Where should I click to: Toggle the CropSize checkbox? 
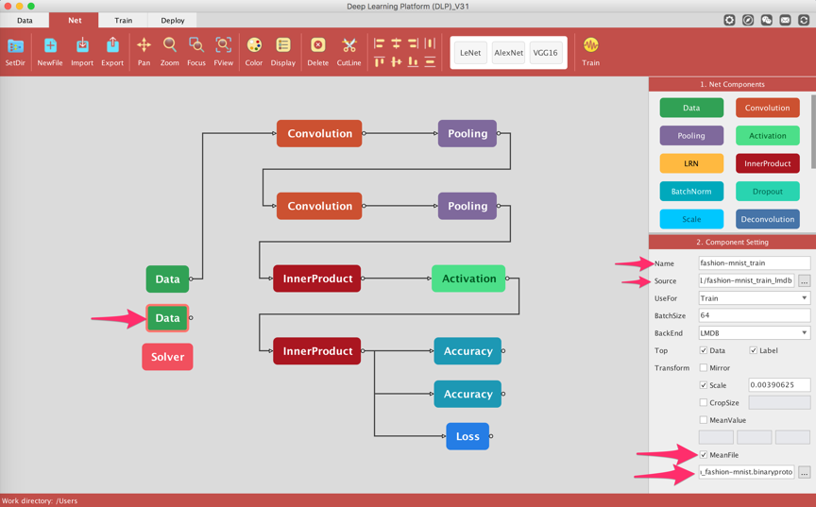[x=704, y=402]
